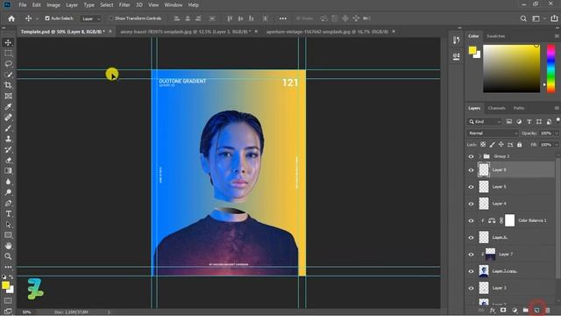The image size is (561, 316).
Task: Click the Delete layer trash icon
Action: [x=547, y=310]
